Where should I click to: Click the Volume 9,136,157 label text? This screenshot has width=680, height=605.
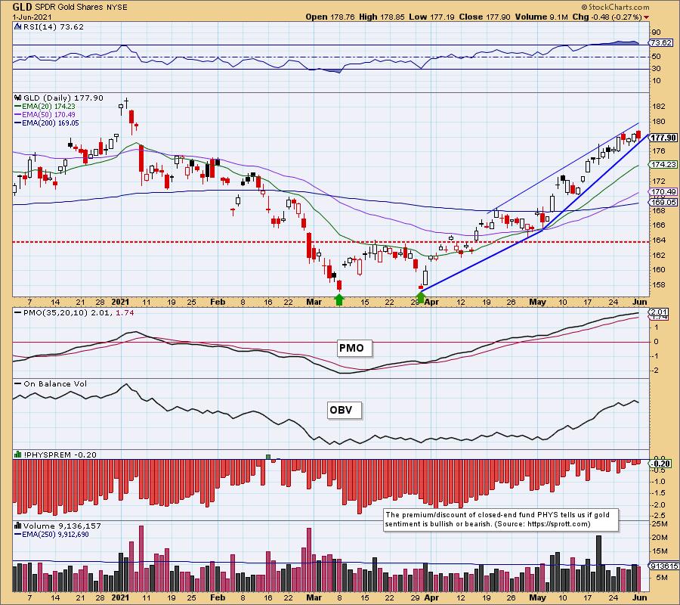[x=62, y=526]
